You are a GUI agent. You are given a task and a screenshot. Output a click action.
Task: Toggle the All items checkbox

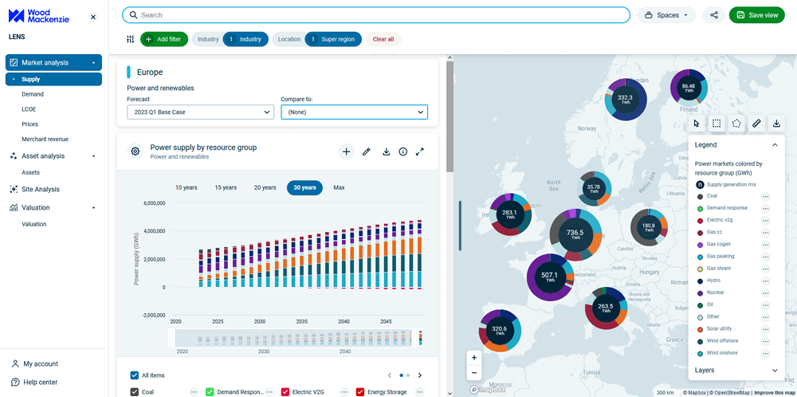click(134, 375)
